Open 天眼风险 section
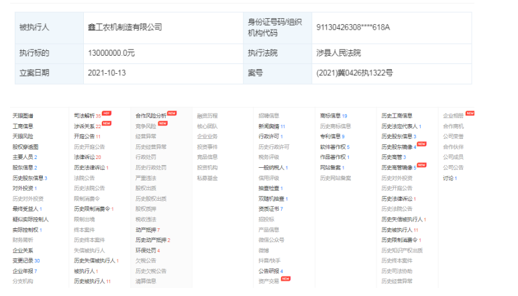The image size is (518, 296). pyautogui.click(x=23, y=136)
